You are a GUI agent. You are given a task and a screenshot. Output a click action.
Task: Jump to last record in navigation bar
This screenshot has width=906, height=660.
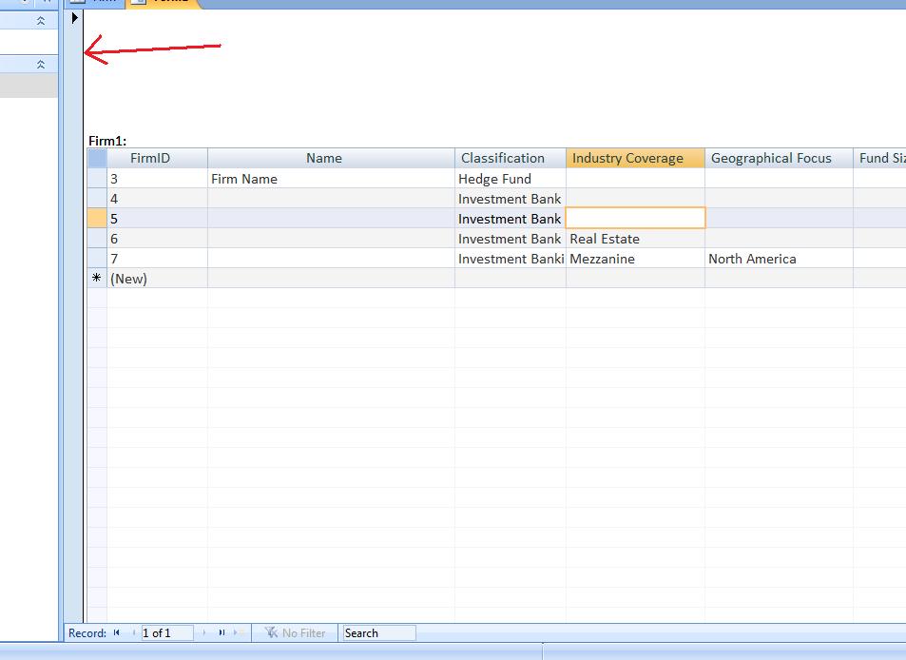[x=222, y=632]
